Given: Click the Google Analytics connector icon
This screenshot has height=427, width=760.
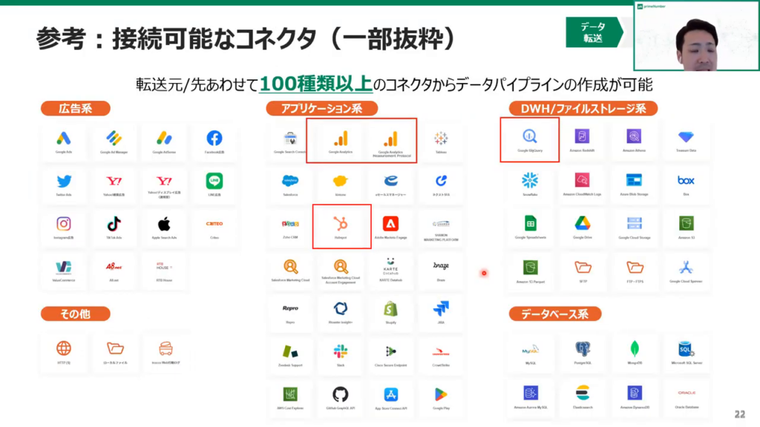Looking at the screenshot, I should [341, 138].
